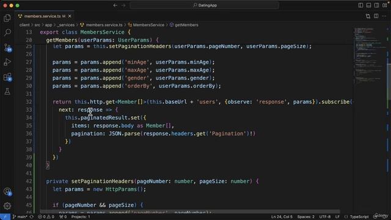Click 'Ln 24, Col 5' cursor position
Image resolution: width=391 pixels, height=220 pixels.
(x=282, y=217)
